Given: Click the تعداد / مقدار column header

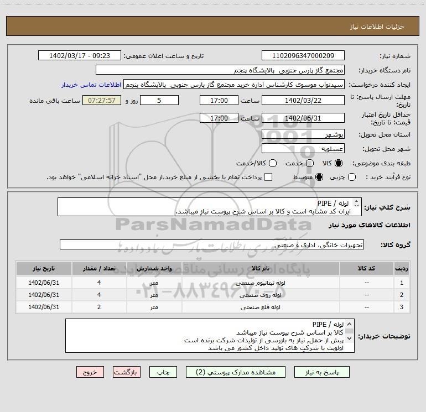Looking at the screenshot, I should coord(99,268).
